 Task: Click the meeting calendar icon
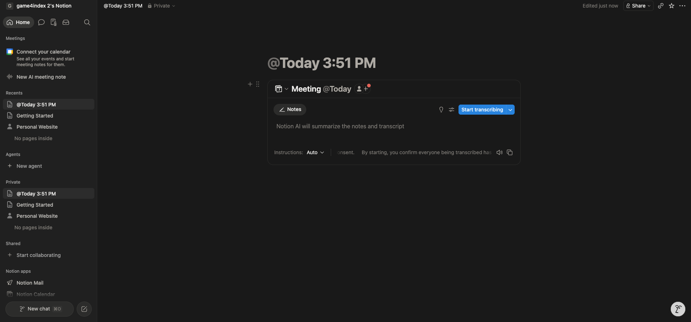pyautogui.click(x=279, y=89)
